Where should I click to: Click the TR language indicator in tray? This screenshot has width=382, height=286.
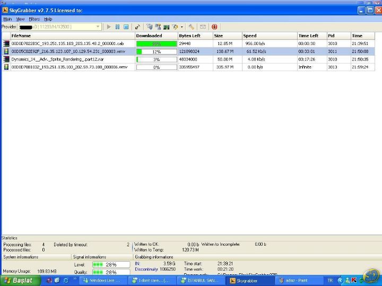(330, 280)
